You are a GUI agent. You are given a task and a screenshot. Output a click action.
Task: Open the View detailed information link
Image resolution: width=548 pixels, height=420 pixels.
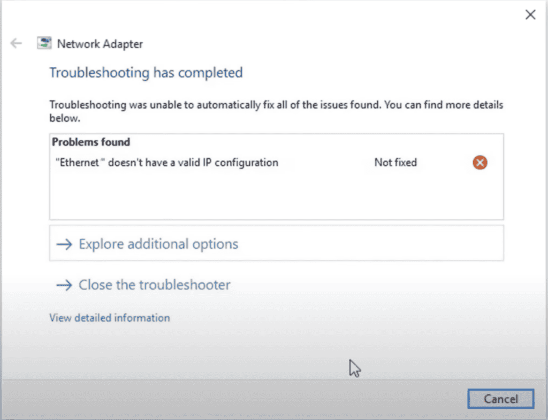click(x=110, y=318)
